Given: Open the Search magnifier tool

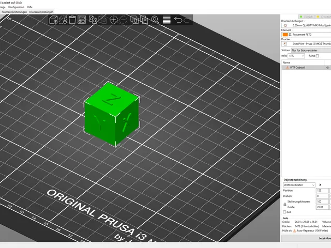Looking at the screenshot, I should click(x=155, y=20).
